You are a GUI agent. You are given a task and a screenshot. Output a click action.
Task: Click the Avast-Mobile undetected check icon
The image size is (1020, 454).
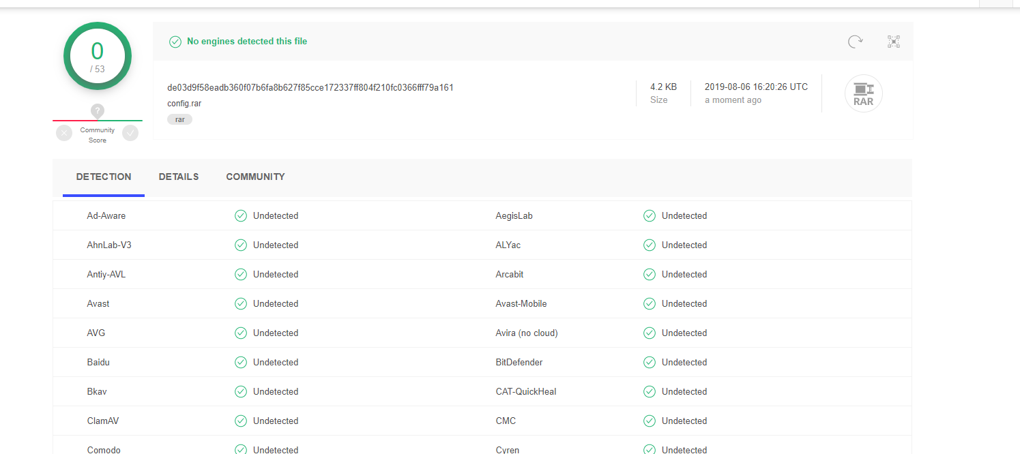650,303
